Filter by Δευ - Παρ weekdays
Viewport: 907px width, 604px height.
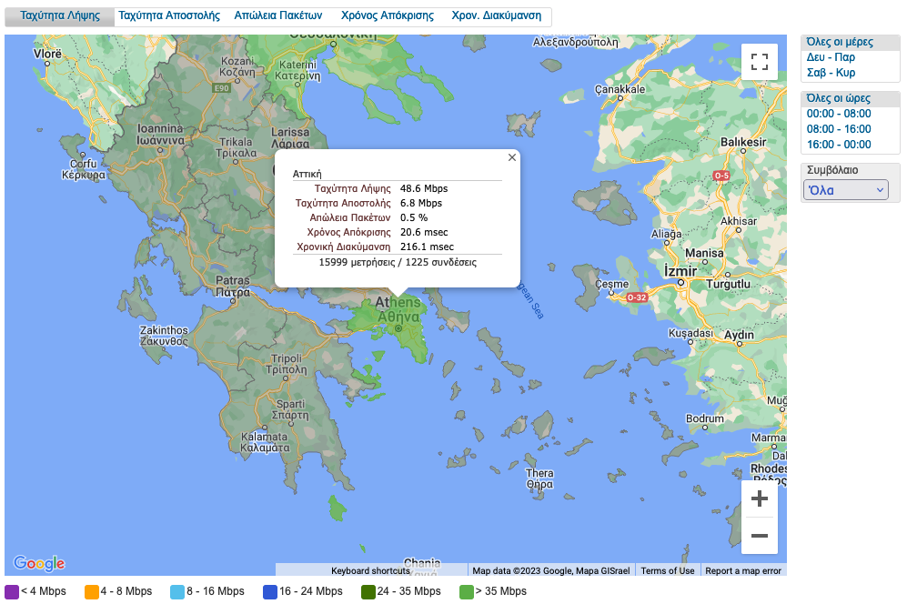(831, 57)
